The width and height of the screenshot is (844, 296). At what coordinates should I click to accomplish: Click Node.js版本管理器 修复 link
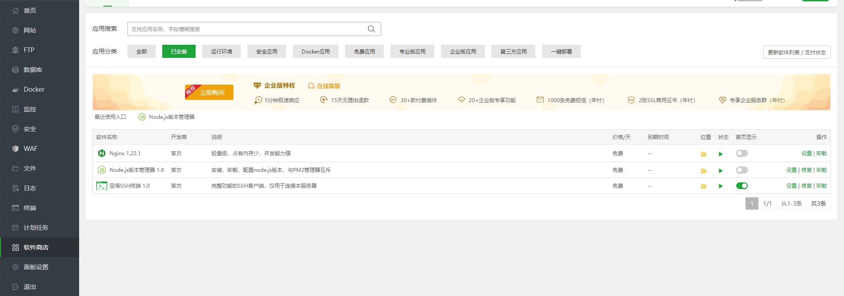(x=806, y=170)
